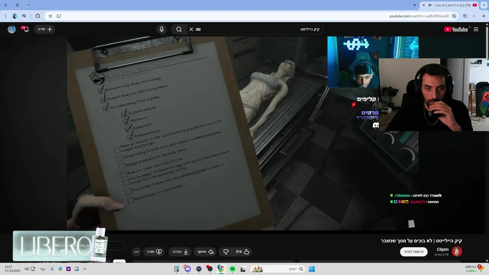Image resolution: width=489 pixels, height=275 pixels.
Task: Open the Clipim channel name link
Action: click(x=443, y=249)
